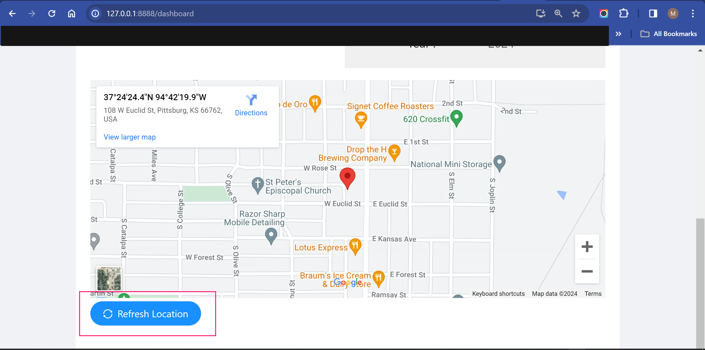This screenshot has width=705, height=350.
Task: Switch to satellite imagery thumbnail
Action: click(109, 279)
